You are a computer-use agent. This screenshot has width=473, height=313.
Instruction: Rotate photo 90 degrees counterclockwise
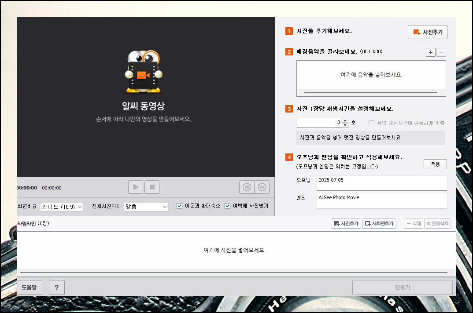(262, 187)
